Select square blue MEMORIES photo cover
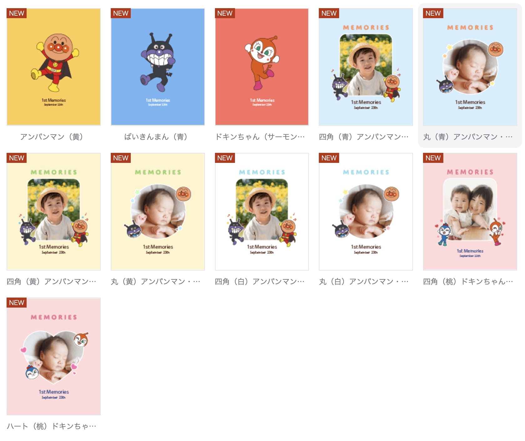 pyautogui.click(x=366, y=67)
